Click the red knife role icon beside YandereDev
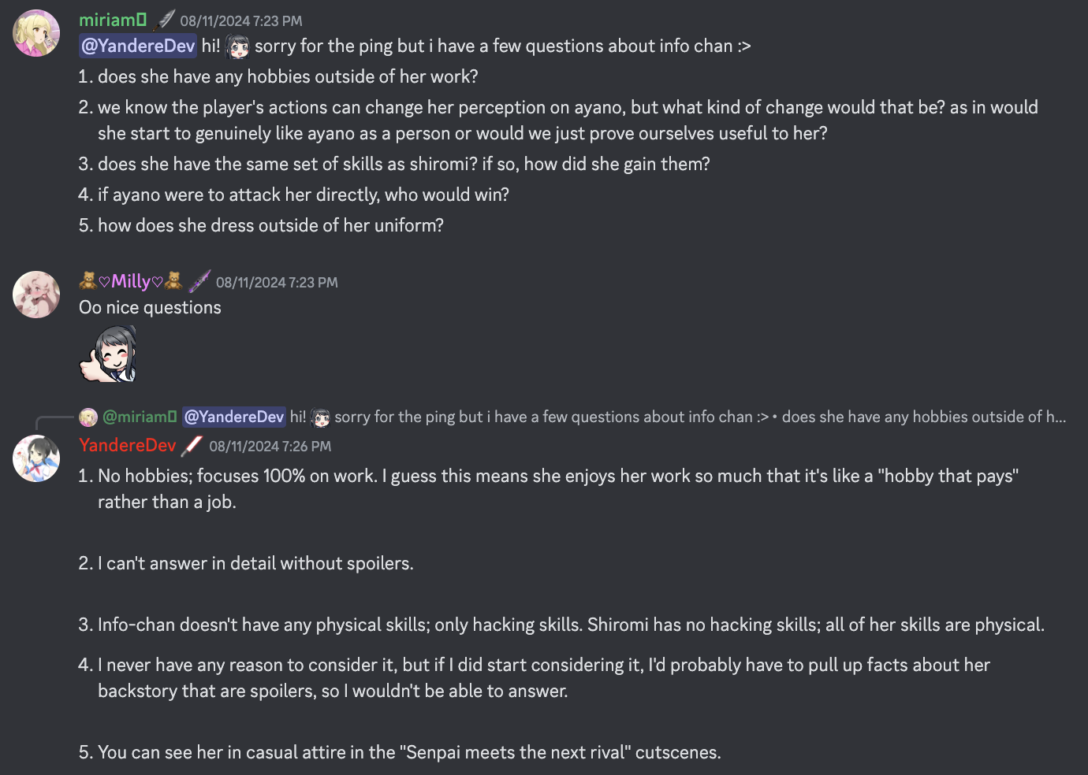 click(x=192, y=446)
